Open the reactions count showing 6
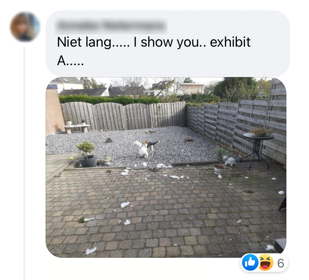This screenshot has width=309, height=280. point(280,263)
